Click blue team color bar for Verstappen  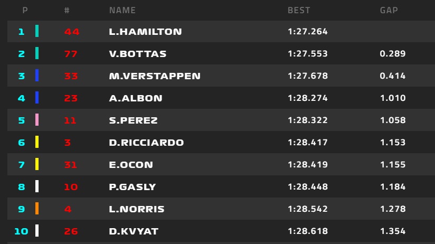pos(37,76)
